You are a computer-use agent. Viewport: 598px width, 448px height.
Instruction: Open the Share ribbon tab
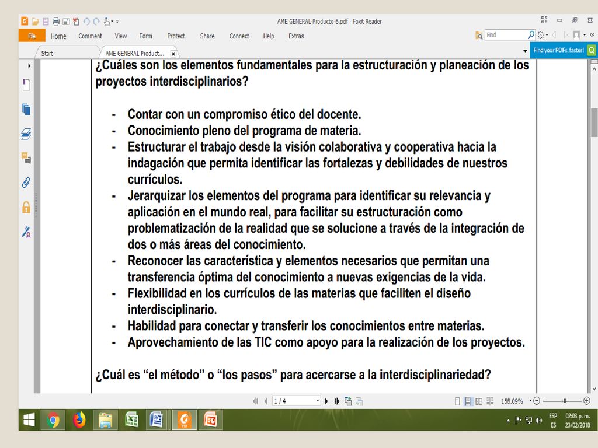tap(207, 36)
